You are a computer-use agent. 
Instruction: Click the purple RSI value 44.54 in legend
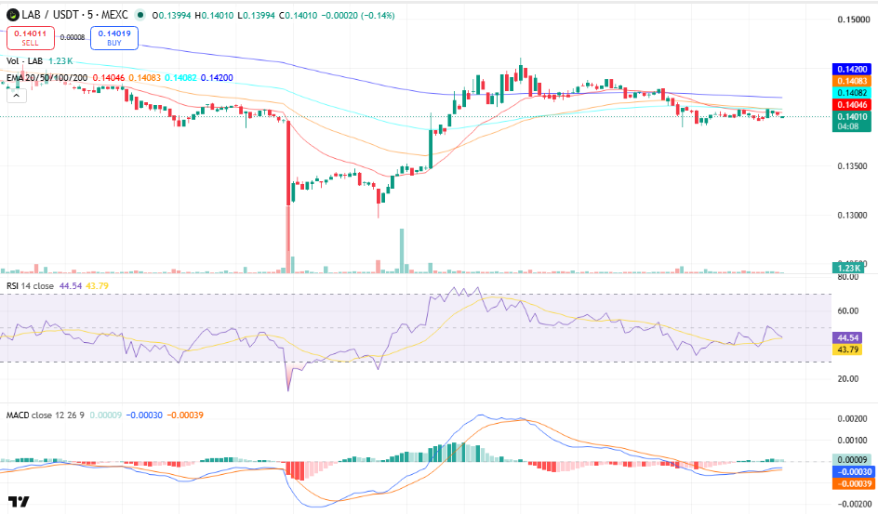pos(71,285)
